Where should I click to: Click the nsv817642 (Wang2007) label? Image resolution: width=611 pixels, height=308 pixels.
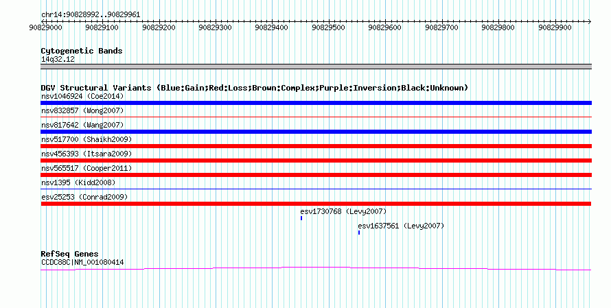[82, 125]
